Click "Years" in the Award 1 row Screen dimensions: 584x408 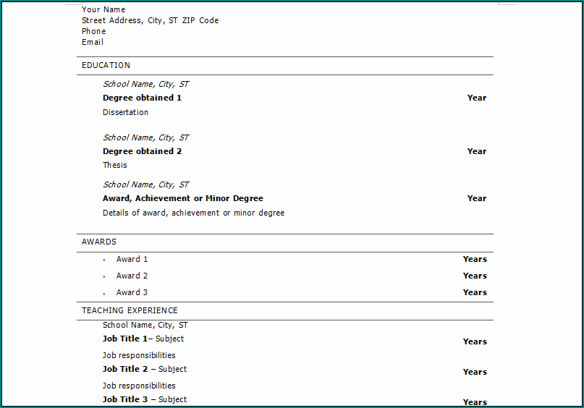coord(475,259)
